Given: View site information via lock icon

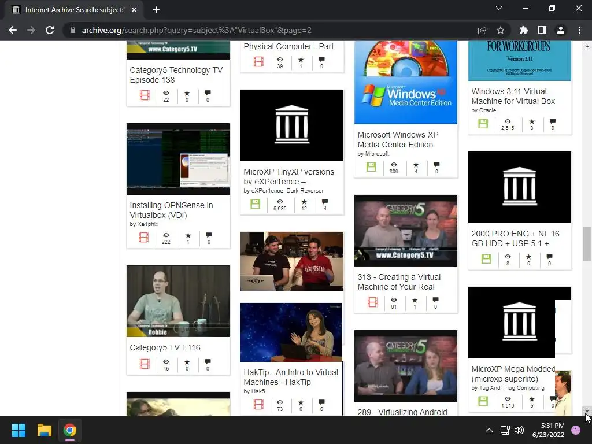Looking at the screenshot, I should 73,30.
